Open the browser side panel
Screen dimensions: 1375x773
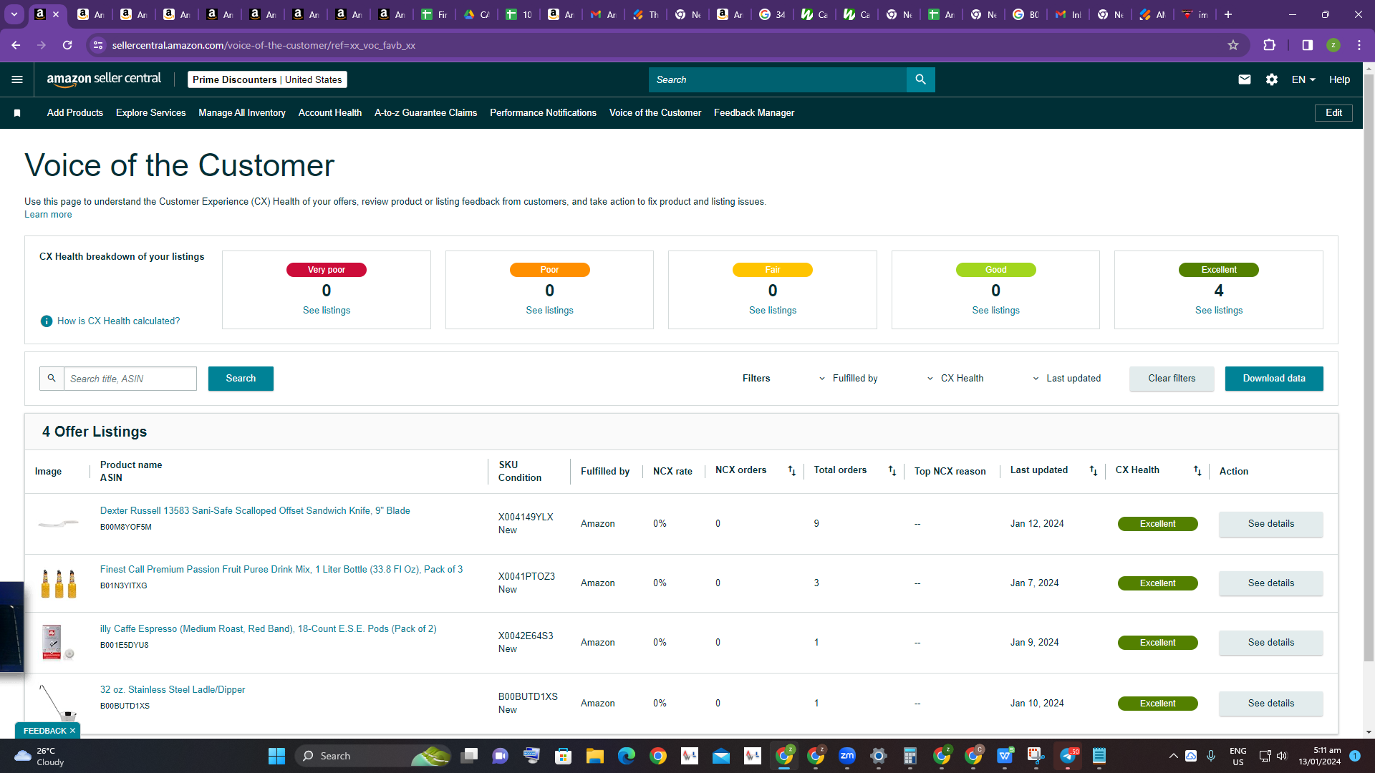[1308, 45]
